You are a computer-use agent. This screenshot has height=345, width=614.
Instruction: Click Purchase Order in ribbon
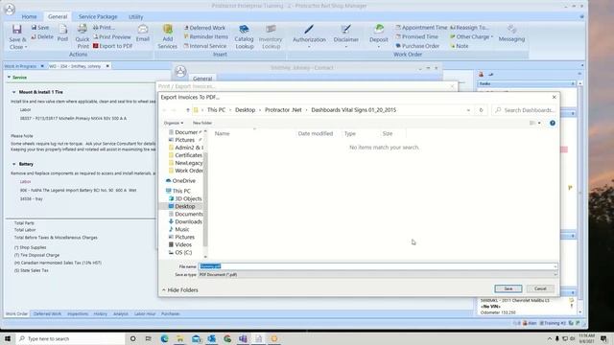coord(417,46)
